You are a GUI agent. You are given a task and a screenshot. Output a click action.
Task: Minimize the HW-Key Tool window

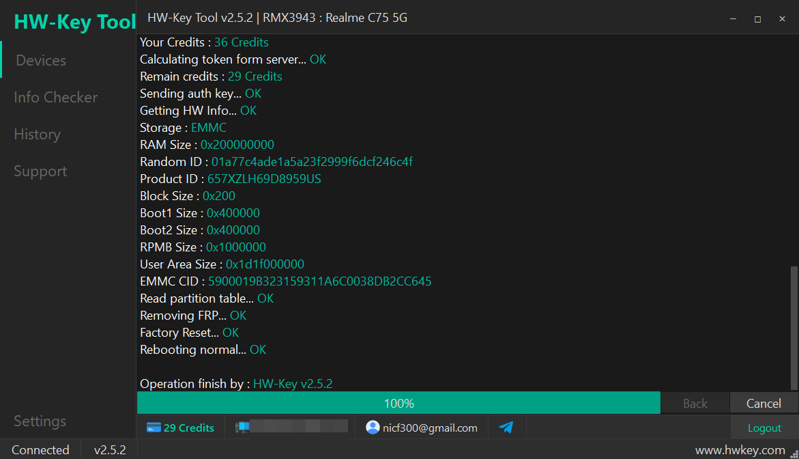point(733,19)
